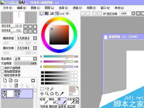The image size is (144, 108).
Task: Open the 100% zoom dropdown in the toolbar
Action: [x=133, y=14]
